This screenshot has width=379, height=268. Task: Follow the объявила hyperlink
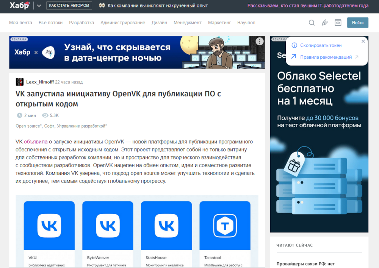(x=36, y=142)
